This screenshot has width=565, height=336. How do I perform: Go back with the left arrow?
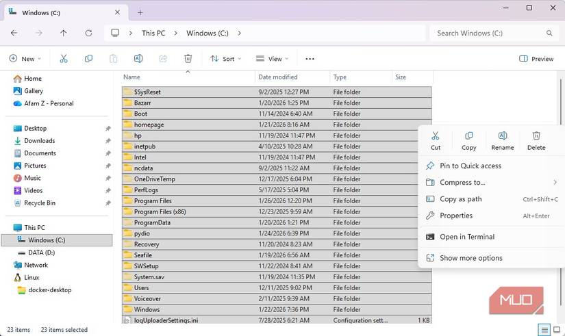(14, 33)
